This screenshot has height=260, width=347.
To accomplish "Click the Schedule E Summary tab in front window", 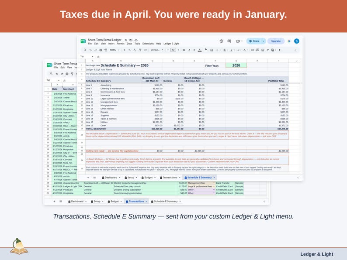I will [x=199, y=178].
